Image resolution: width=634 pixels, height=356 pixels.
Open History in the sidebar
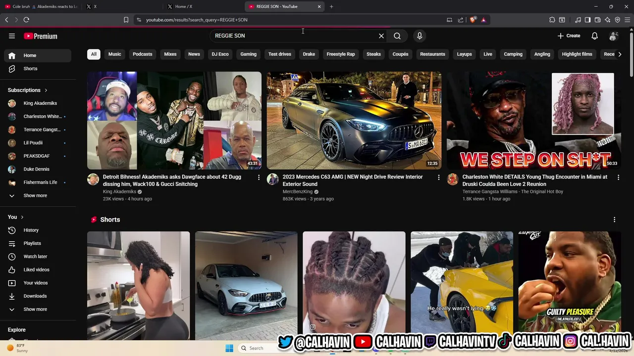[38, 230]
